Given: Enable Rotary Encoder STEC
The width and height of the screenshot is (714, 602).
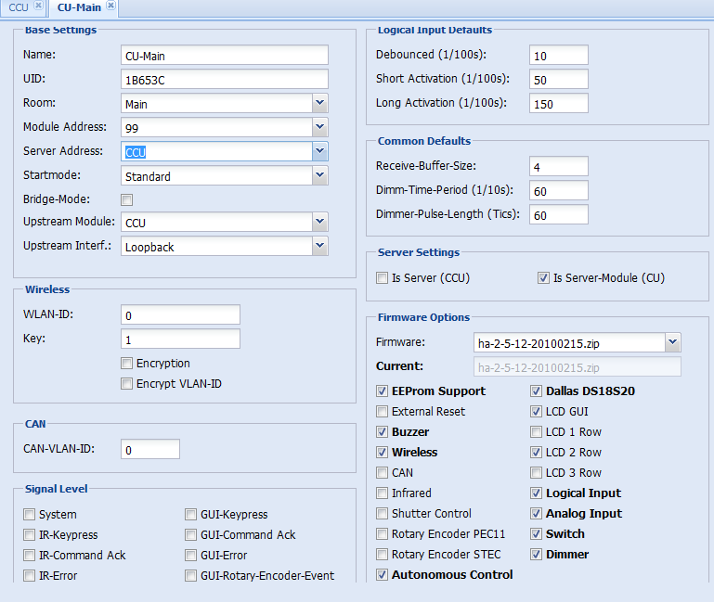Looking at the screenshot, I should click(382, 554).
